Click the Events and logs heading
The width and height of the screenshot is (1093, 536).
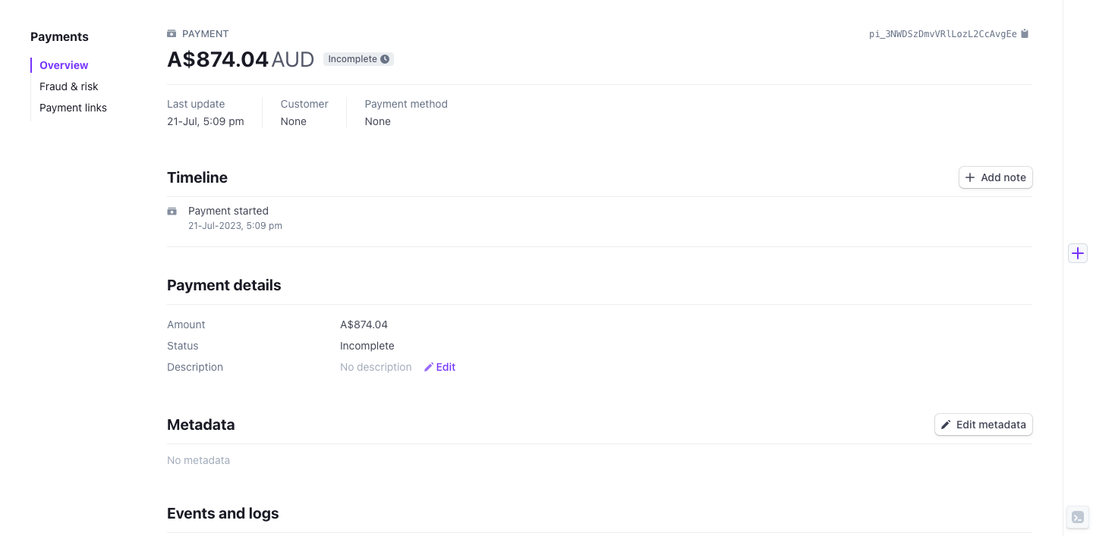(222, 513)
